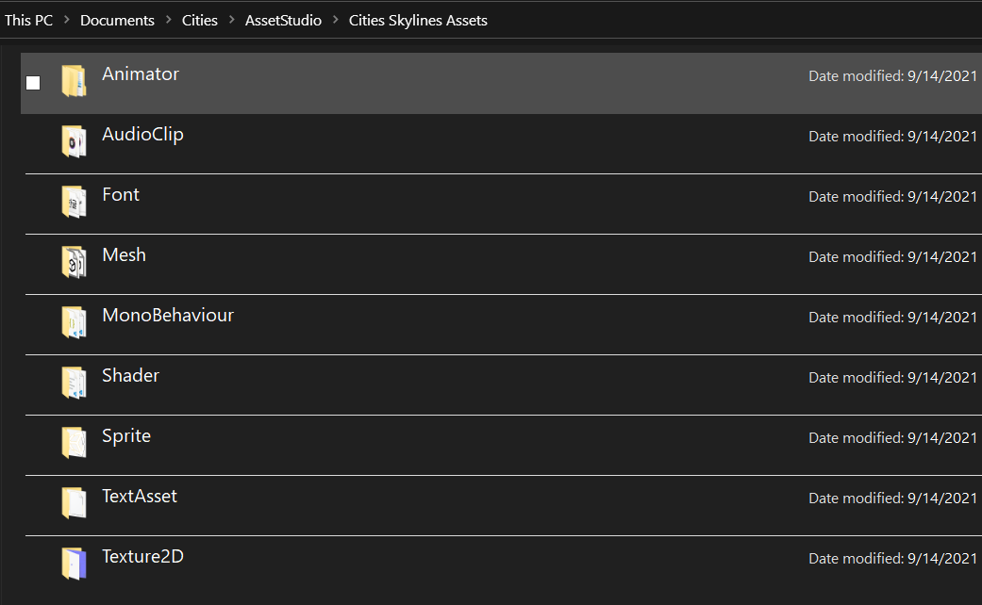This screenshot has width=982, height=605.
Task: Select the AudioClip folder icon
Action: pyautogui.click(x=74, y=142)
